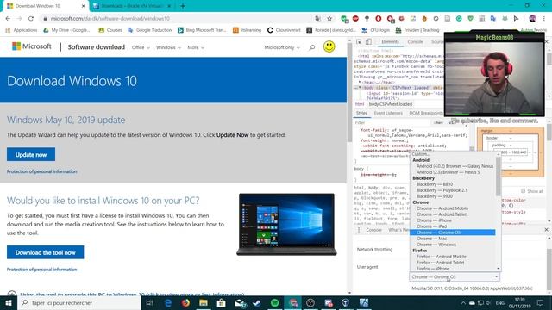This screenshot has height=310, width=552.
Task: Open first Protection of personal information link
Action: (42, 171)
